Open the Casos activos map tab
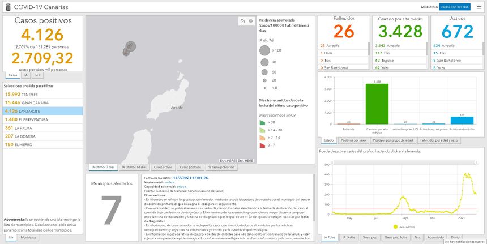The image size is (487, 244). (163, 168)
